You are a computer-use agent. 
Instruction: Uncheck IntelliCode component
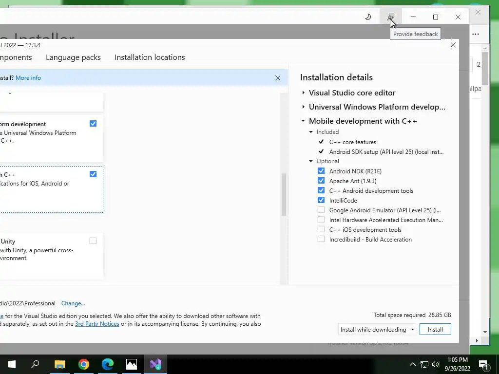[321, 200]
